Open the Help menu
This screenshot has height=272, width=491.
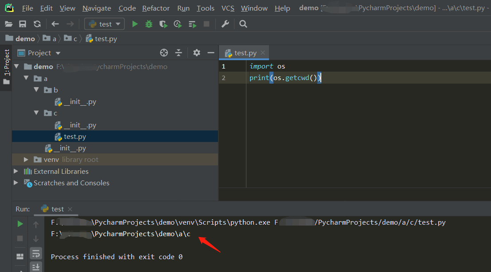282,8
